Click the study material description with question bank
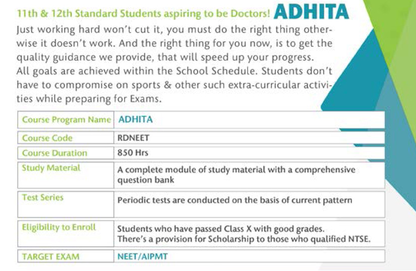This screenshot has height=271, width=416. (236, 175)
